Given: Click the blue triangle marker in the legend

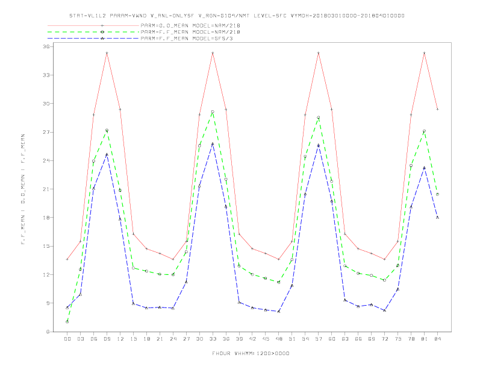Looking at the screenshot, I should click(102, 39).
